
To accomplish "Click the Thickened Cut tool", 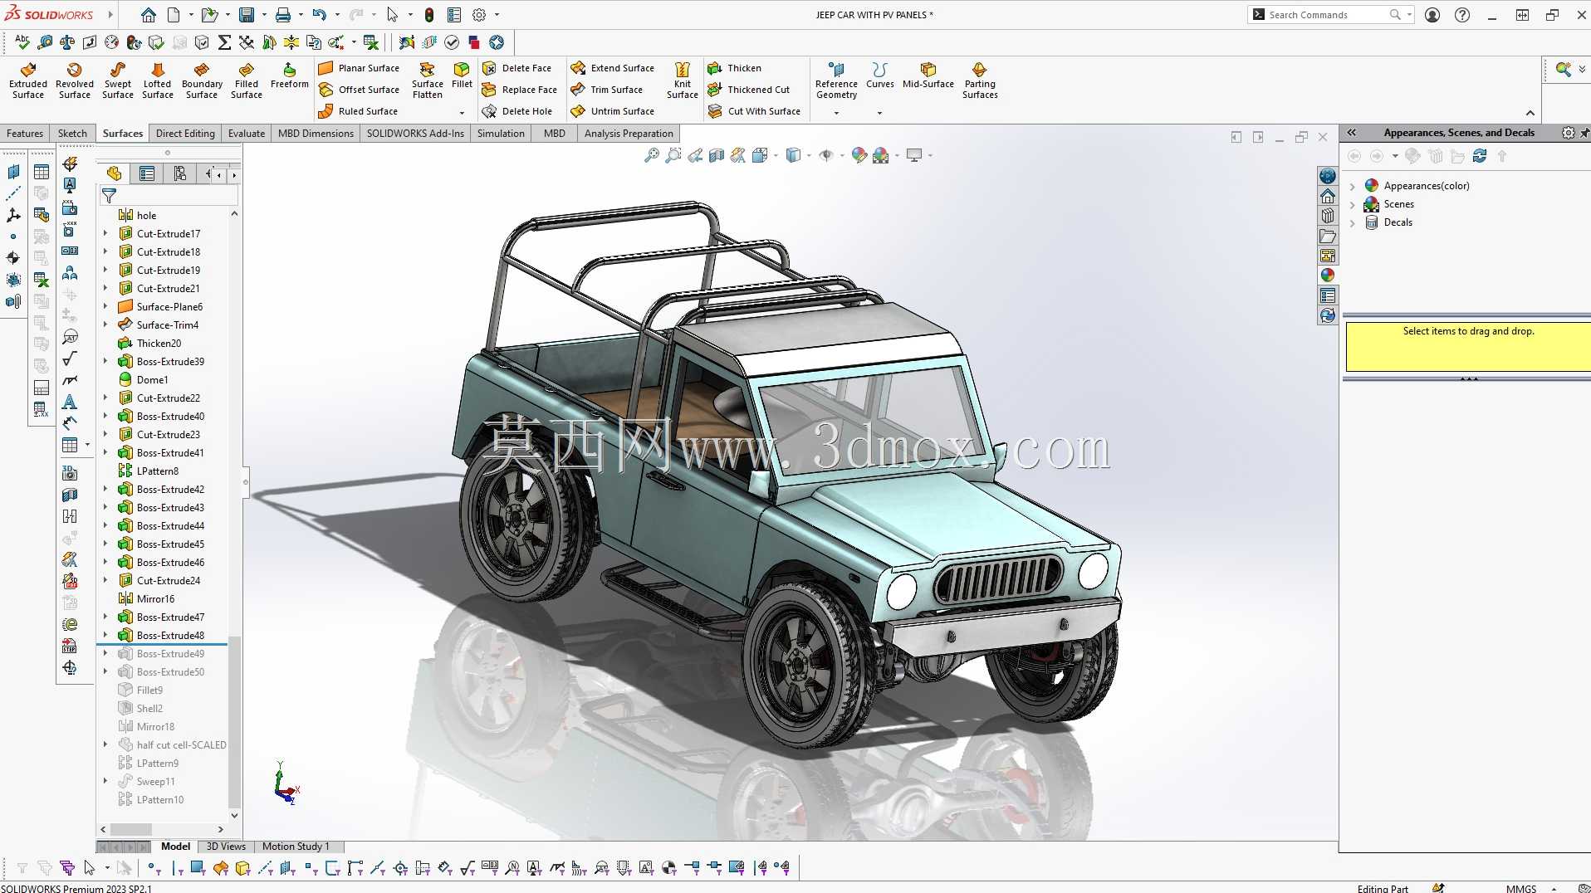I will 749,90.
